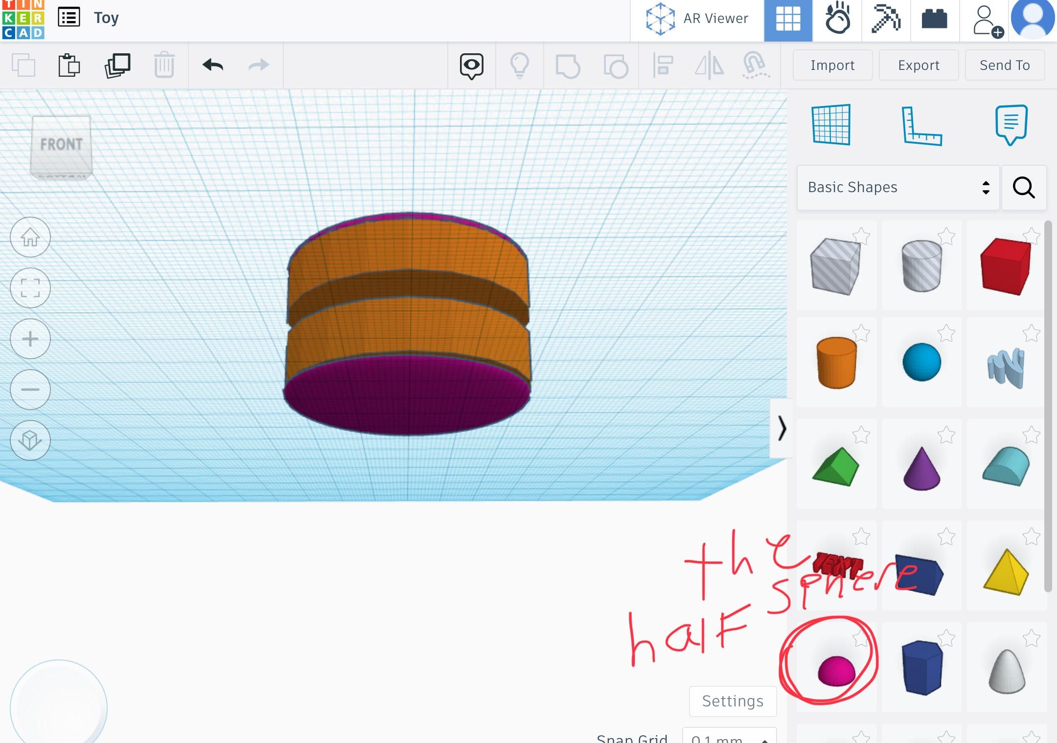Pick the purple Cone shape

pyautogui.click(x=921, y=468)
